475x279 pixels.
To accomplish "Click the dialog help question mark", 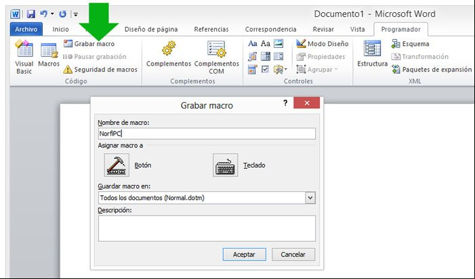I will [285, 103].
